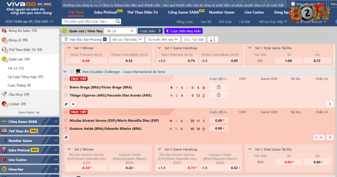337x177 pixels.
Task: Click the Cổng Game SABA sidebar icon
Action: [4, 122]
